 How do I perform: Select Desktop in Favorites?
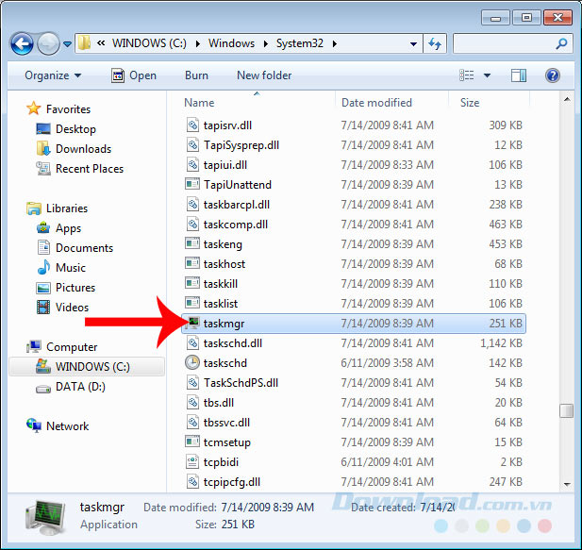pos(66,129)
